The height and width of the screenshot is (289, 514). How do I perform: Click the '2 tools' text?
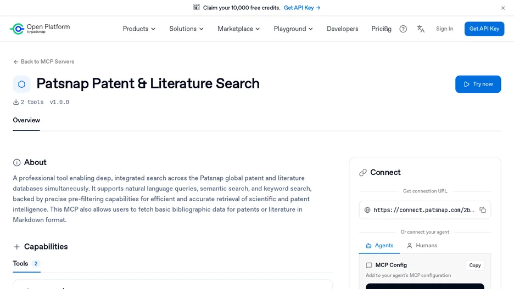(32, 102)
